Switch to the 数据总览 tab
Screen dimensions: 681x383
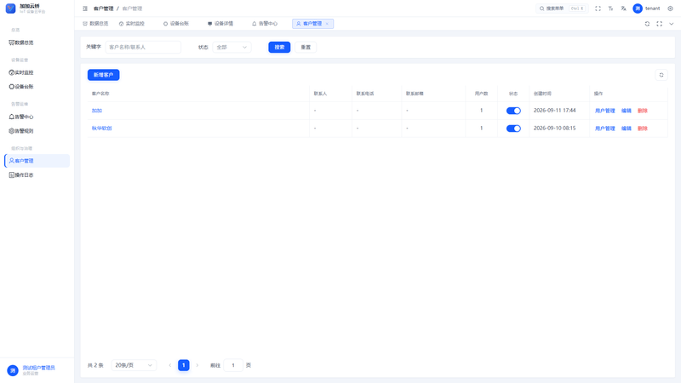click(95, 24)
